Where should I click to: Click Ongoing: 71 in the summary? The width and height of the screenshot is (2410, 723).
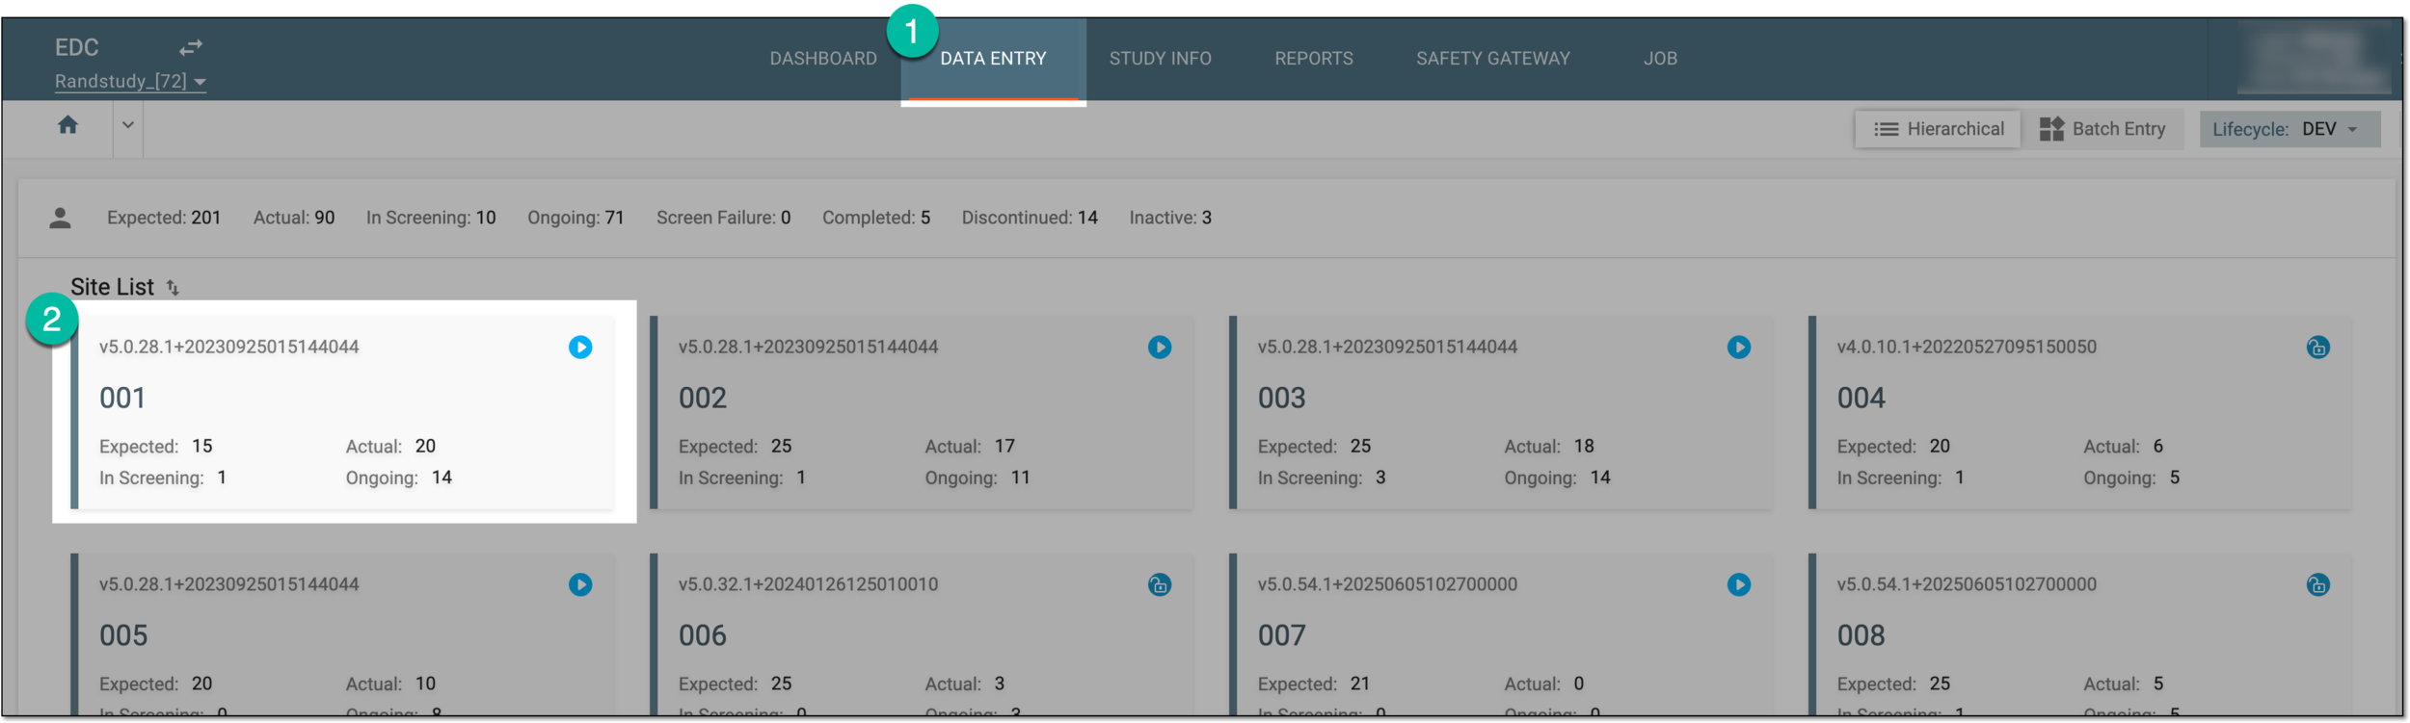pyautogui.click(x=576, y=219)
